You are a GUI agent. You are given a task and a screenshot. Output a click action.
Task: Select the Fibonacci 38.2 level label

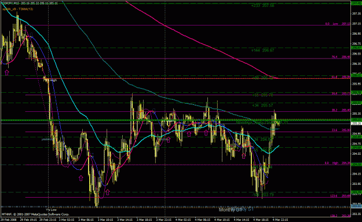tap(341, 110)
